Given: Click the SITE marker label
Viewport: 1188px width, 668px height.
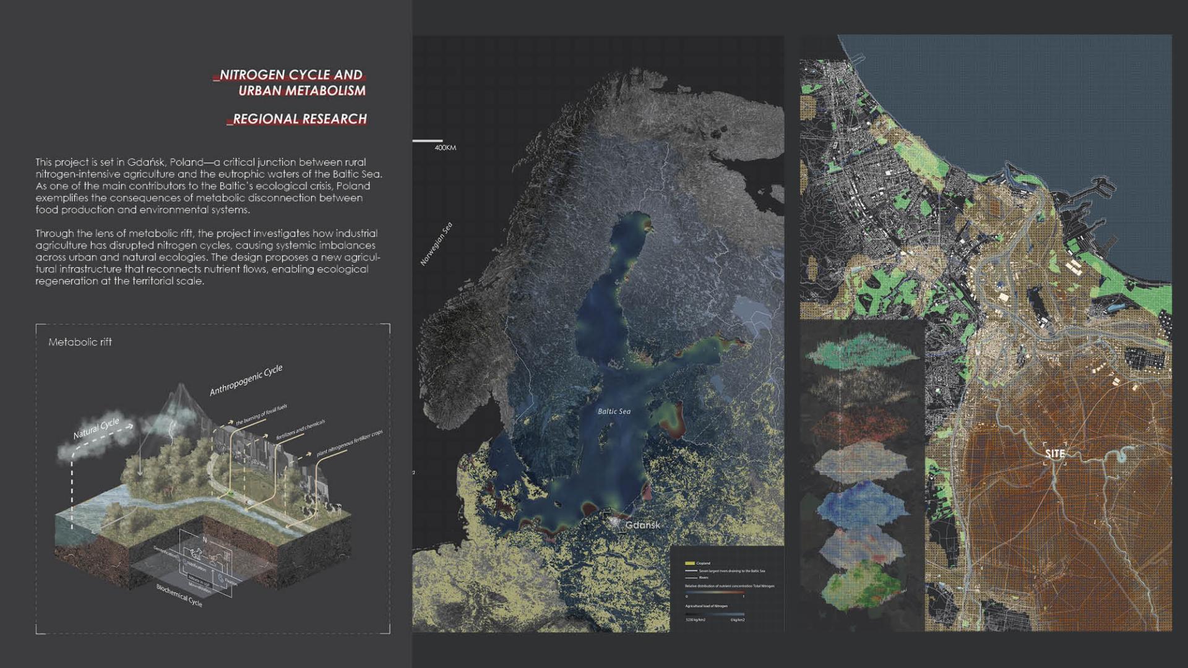Looking at the screenshot, I should [1054, 453].
